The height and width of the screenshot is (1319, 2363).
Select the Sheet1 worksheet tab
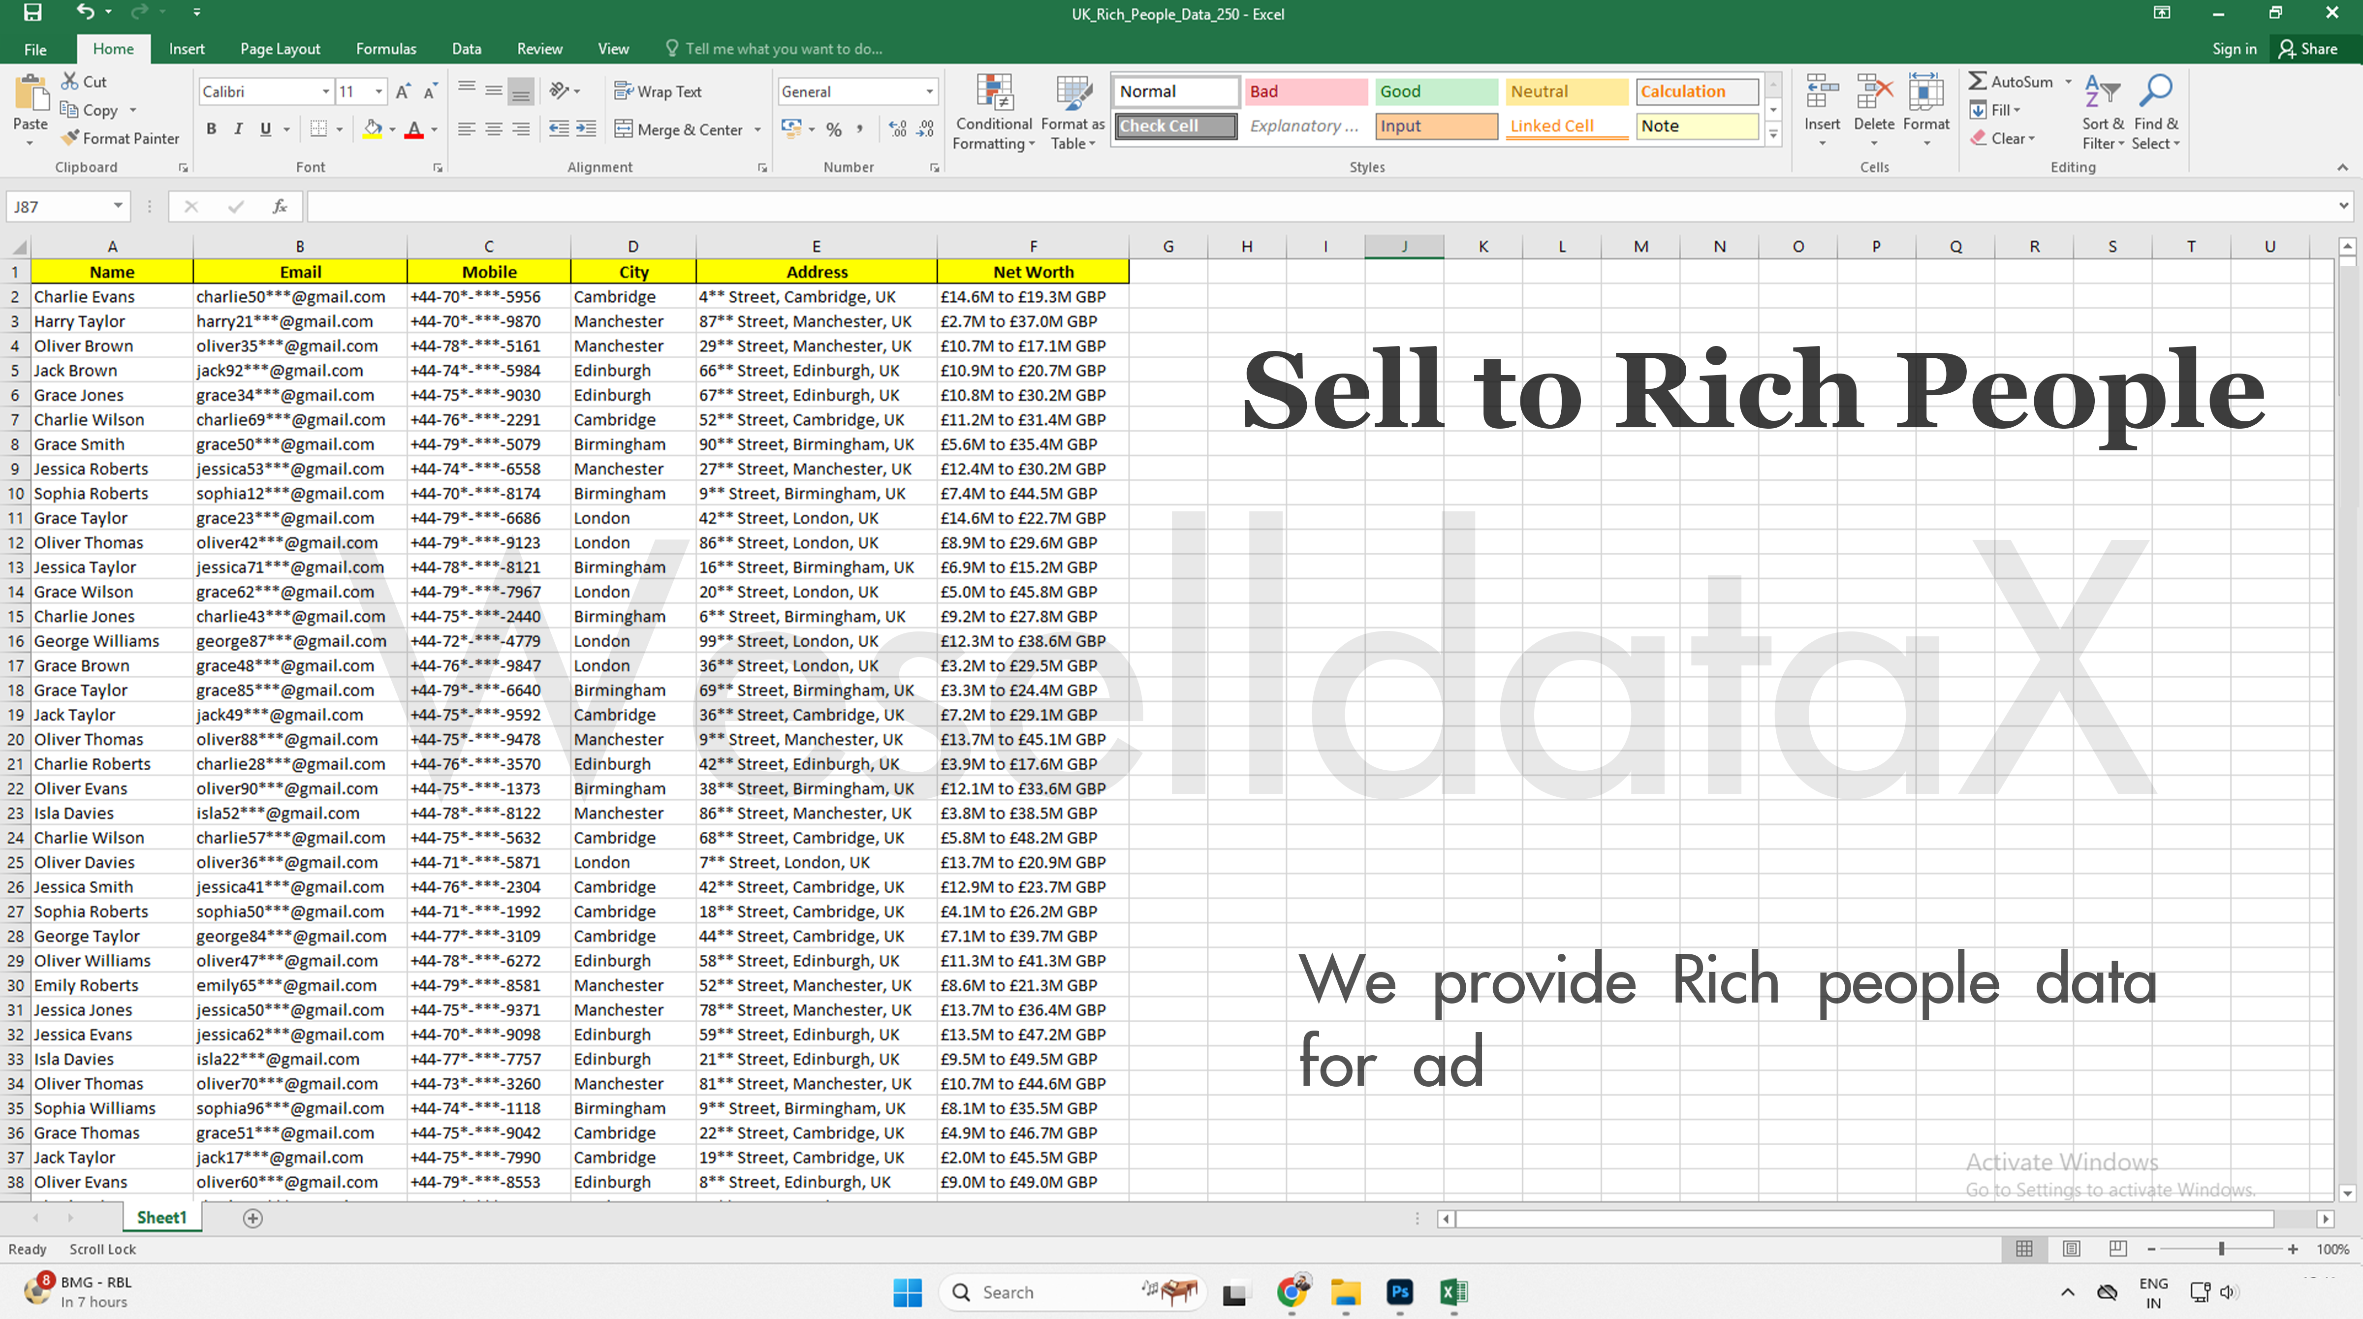pos(161,1217)
